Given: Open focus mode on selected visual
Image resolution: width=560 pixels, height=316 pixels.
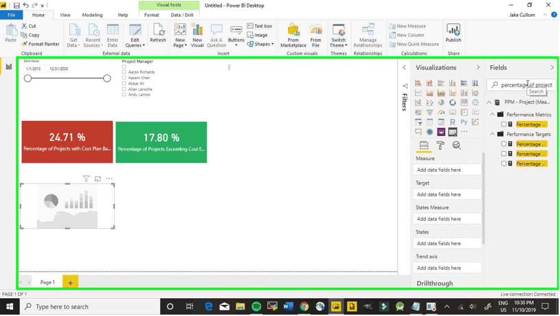Looking at the screenshot, I should 98,179.
